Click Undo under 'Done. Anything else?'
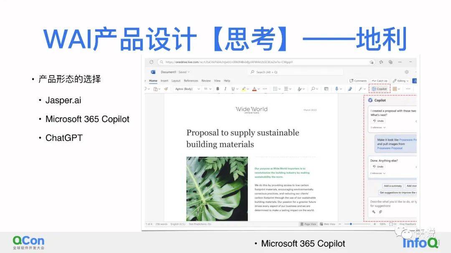451x253 pixels. [378, 166]
